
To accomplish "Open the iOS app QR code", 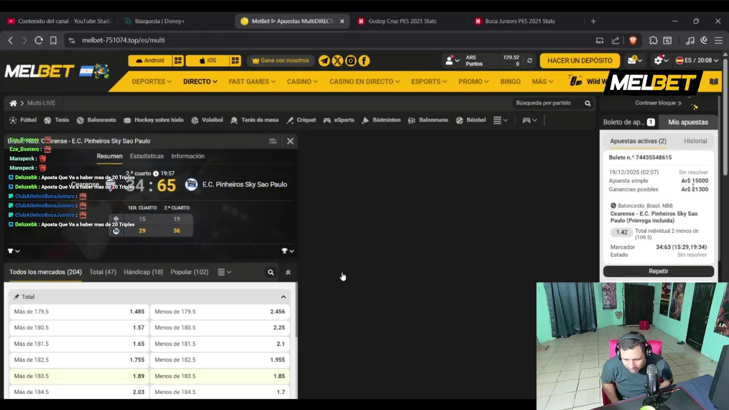I will [x=235, y=60].
